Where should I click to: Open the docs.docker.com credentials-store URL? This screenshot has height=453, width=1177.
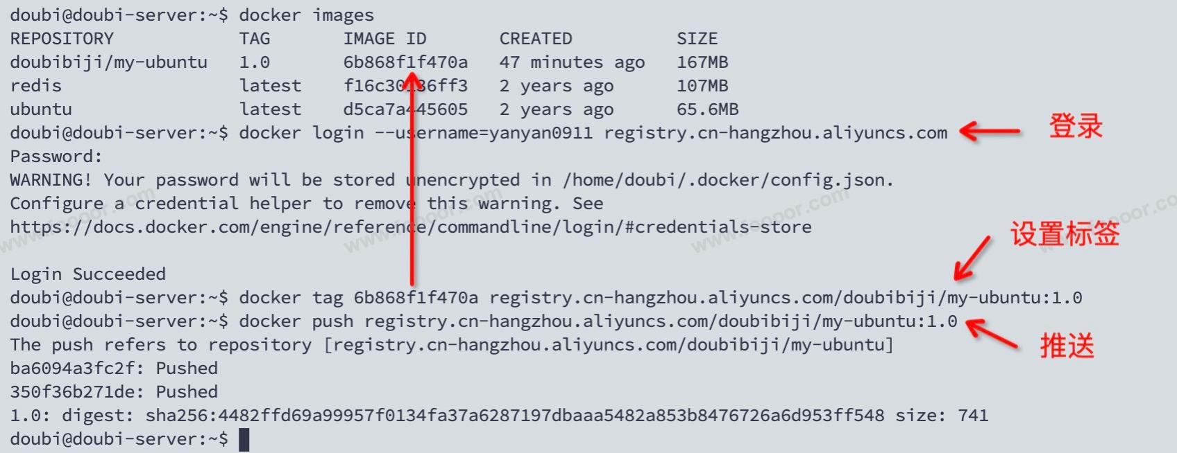point(410,227)
